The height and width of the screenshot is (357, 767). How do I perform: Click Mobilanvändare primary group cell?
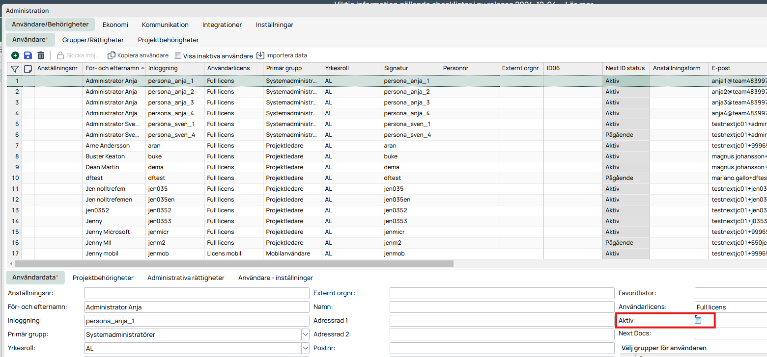(x=292, y=254)
